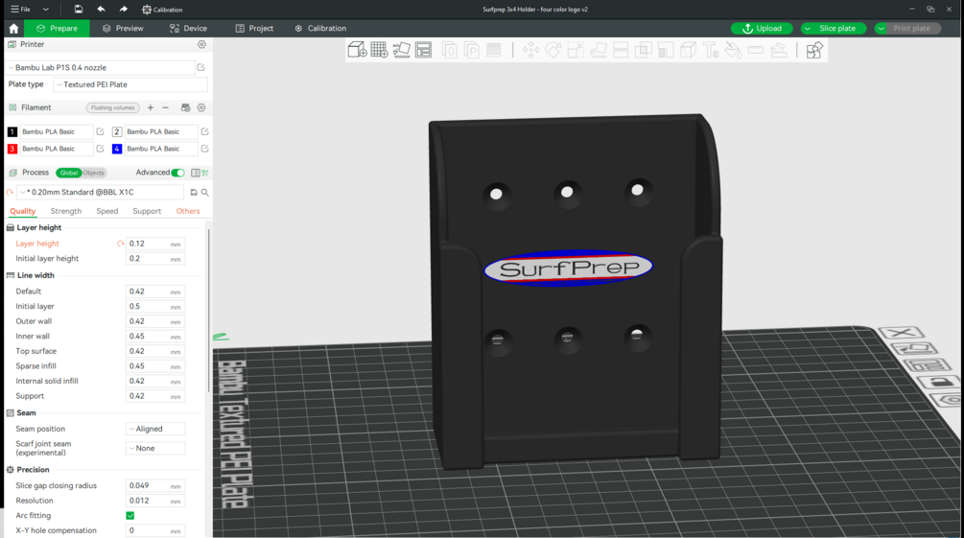Click the Upload button
The height and width of the screenshot is (538, 964).
click(762, 28)
